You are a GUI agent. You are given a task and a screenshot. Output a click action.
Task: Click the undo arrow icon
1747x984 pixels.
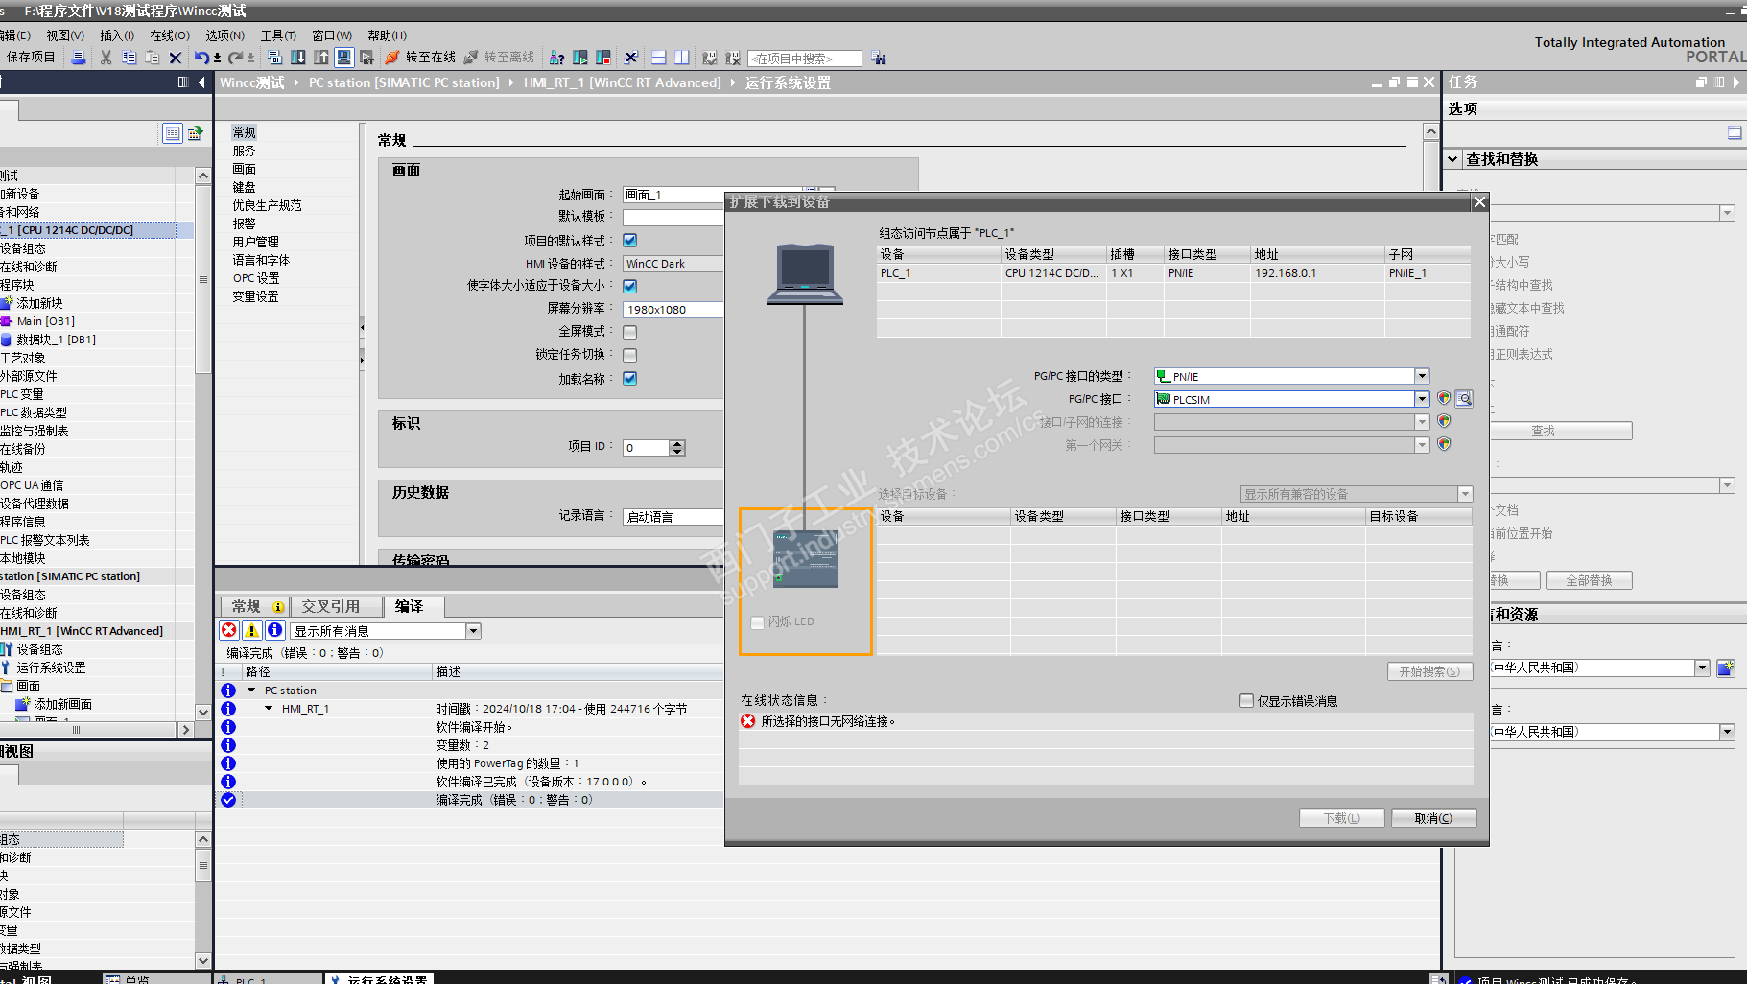(201, 58)
